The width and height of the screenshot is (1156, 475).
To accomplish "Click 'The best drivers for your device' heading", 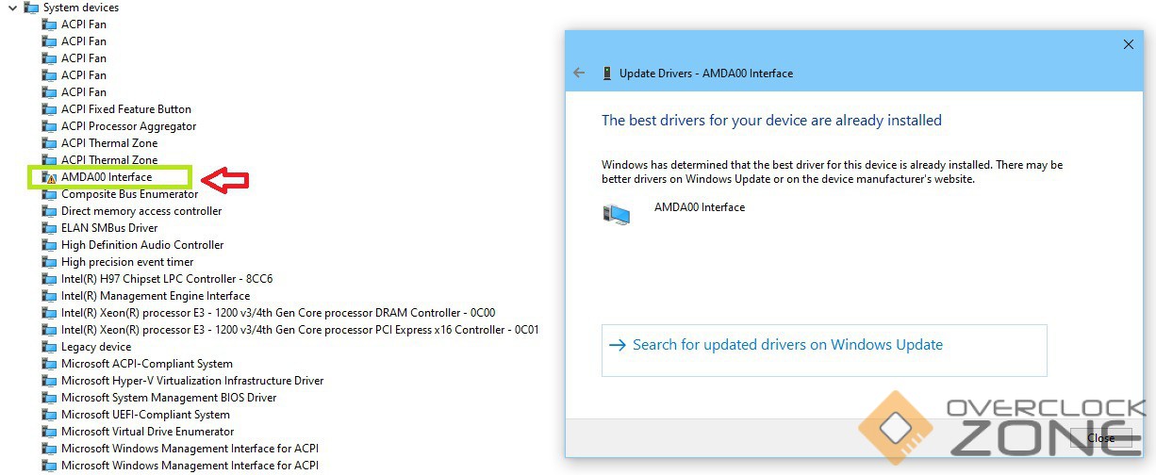I will coord(771,121).
